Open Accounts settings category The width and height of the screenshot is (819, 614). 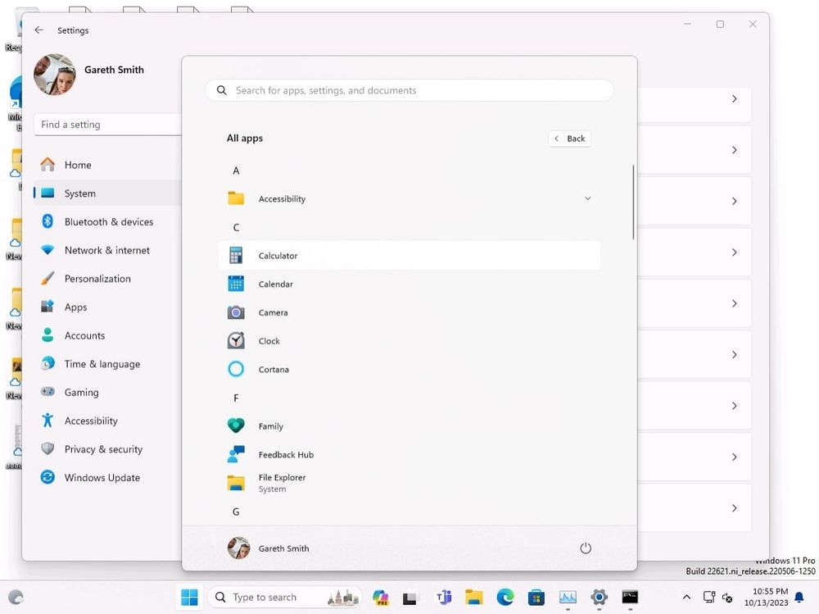pyautogui.click(x=107, y=335)
